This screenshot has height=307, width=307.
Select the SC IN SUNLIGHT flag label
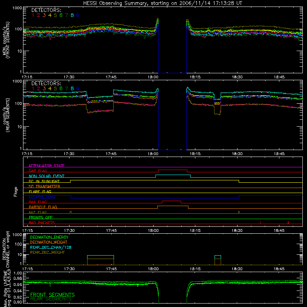(44, 181)
